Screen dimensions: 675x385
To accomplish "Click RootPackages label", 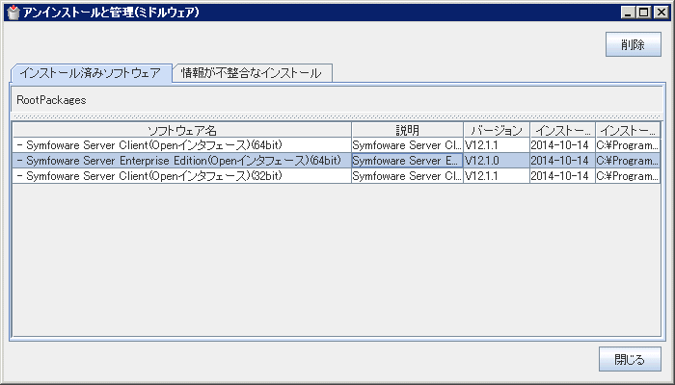I will (x=51, y=100).
